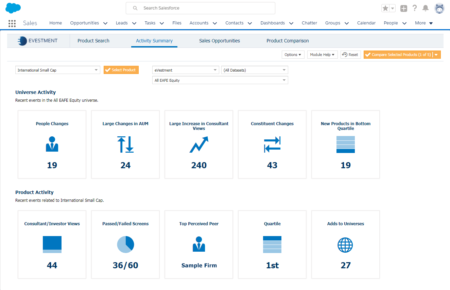Click the Top Perceived Peer figure icon
The width and height of the screenshot is (450, 290).
[198, 244]
